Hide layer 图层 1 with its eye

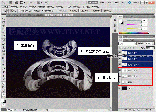pyautogui.click(x=120, y=82)
